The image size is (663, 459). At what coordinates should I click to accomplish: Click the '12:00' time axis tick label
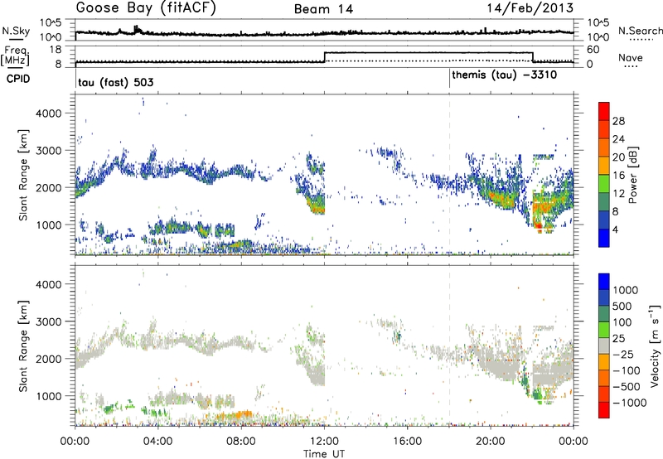324,442
